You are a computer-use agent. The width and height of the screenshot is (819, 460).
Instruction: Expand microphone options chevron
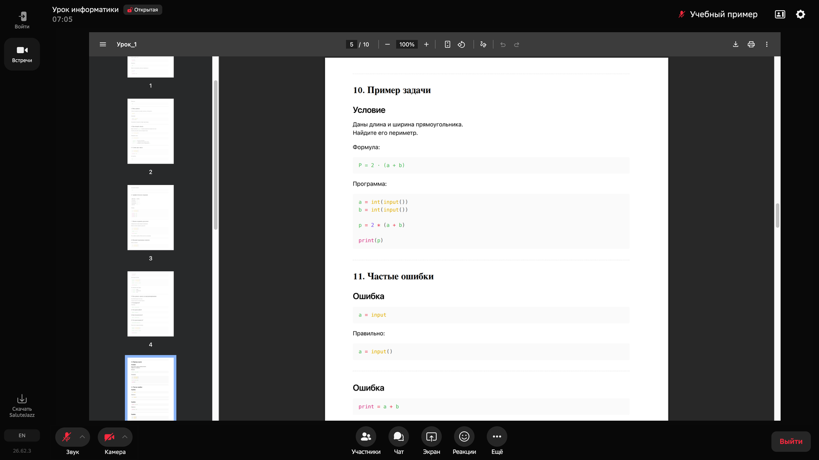pos(82,437)
